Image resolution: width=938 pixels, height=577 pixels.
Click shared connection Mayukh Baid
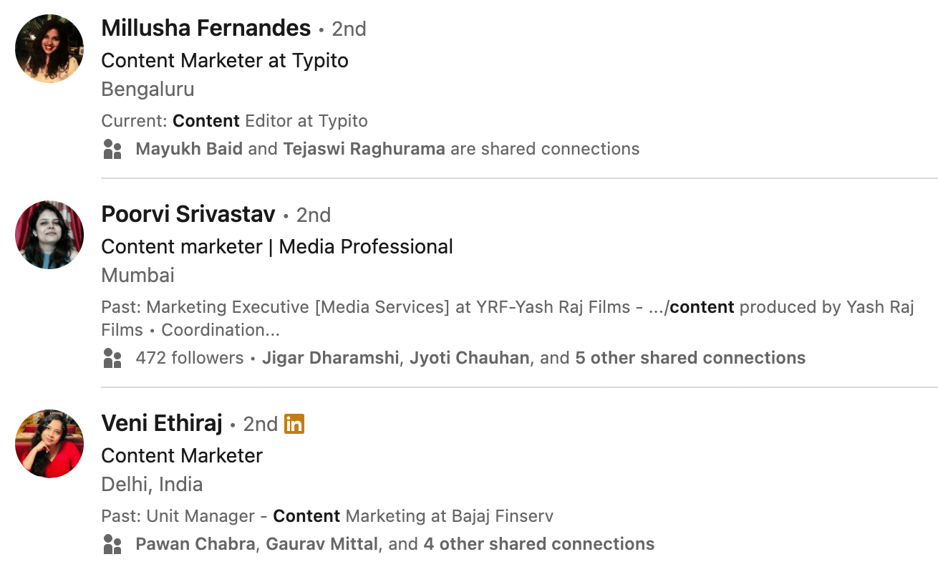pos(189,149)
